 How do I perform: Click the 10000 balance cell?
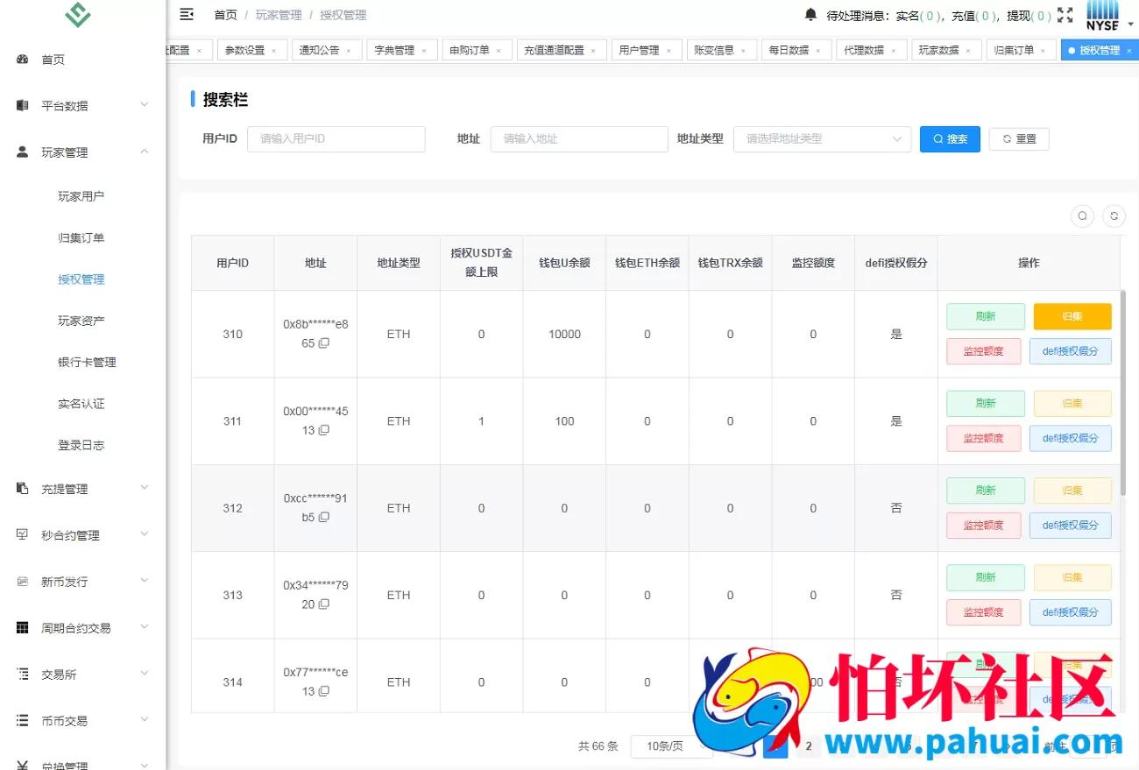564,334
